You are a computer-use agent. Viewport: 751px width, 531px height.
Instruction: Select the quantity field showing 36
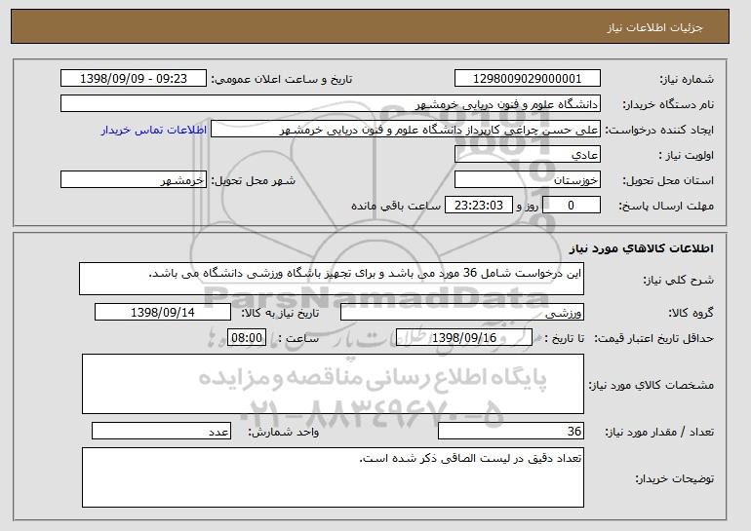tap(511, 431)
